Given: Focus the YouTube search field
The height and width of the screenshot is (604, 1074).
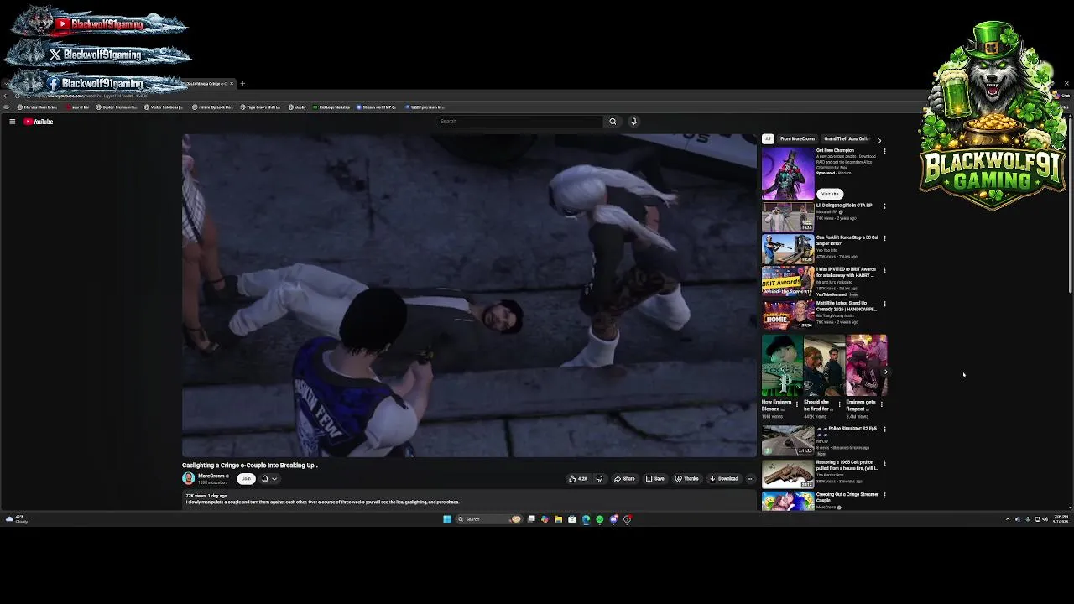Looking at the screenshot, I should point(519,122).
